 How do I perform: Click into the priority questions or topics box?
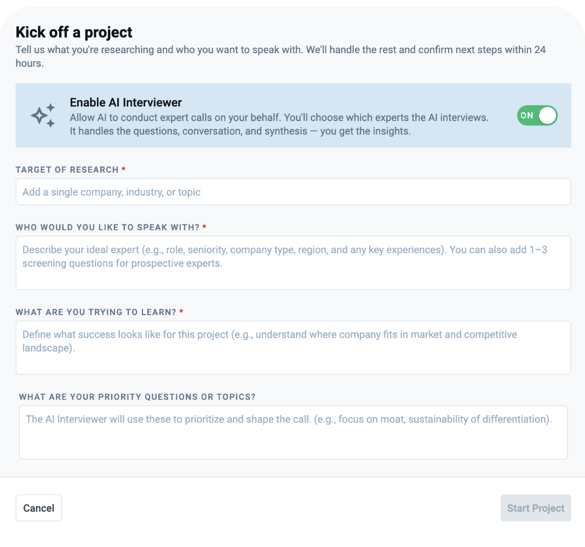293,432
